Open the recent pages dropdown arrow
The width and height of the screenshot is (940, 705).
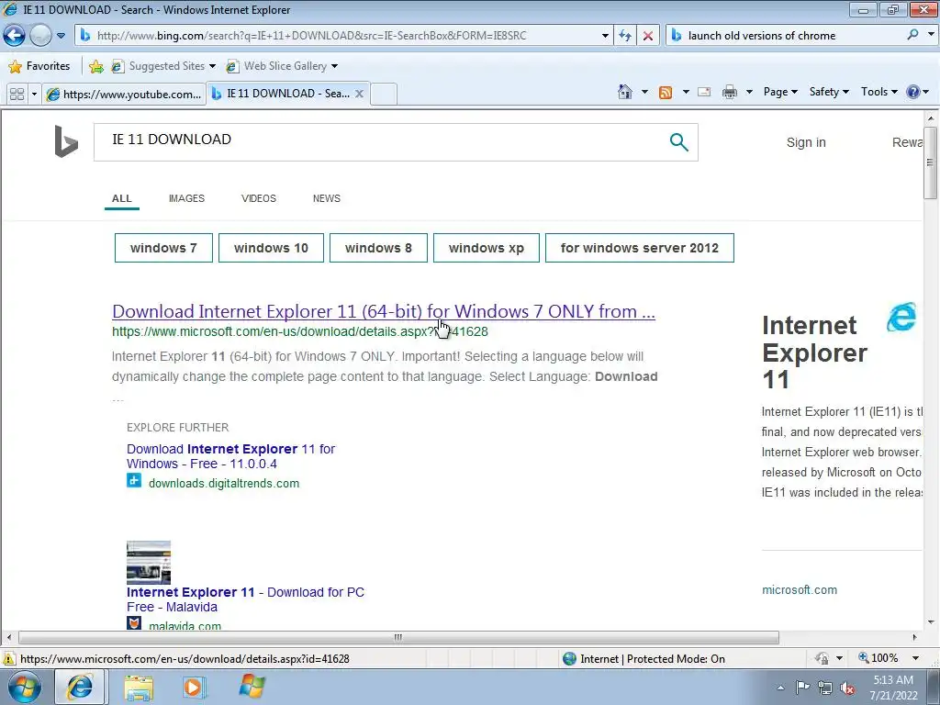pos(61,36)
